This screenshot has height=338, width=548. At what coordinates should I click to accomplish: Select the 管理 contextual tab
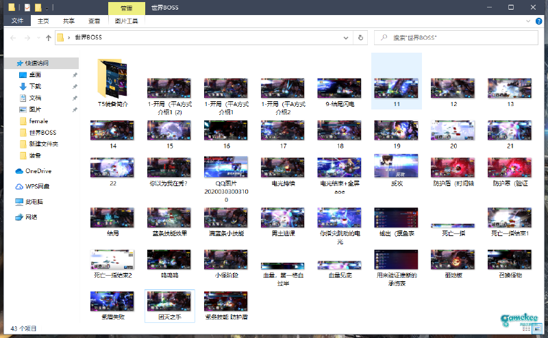coord(127,8)
